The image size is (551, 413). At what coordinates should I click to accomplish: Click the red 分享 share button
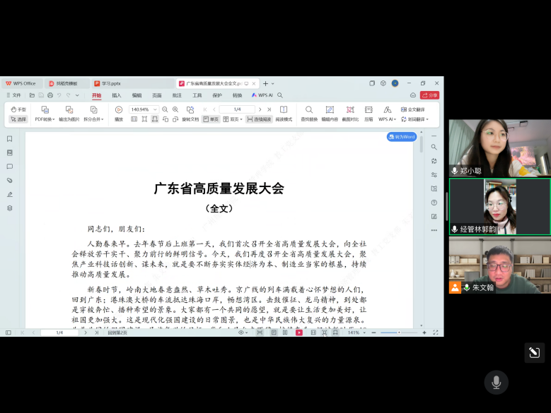click(429, 95)
